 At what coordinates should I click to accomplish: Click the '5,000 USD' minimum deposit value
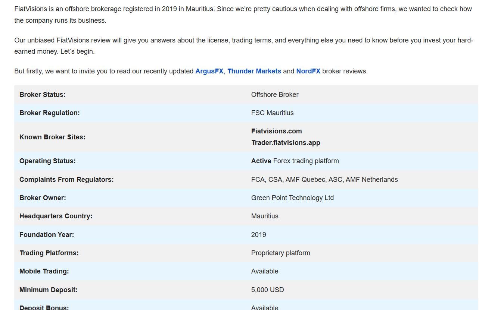[x=267, y=290]
